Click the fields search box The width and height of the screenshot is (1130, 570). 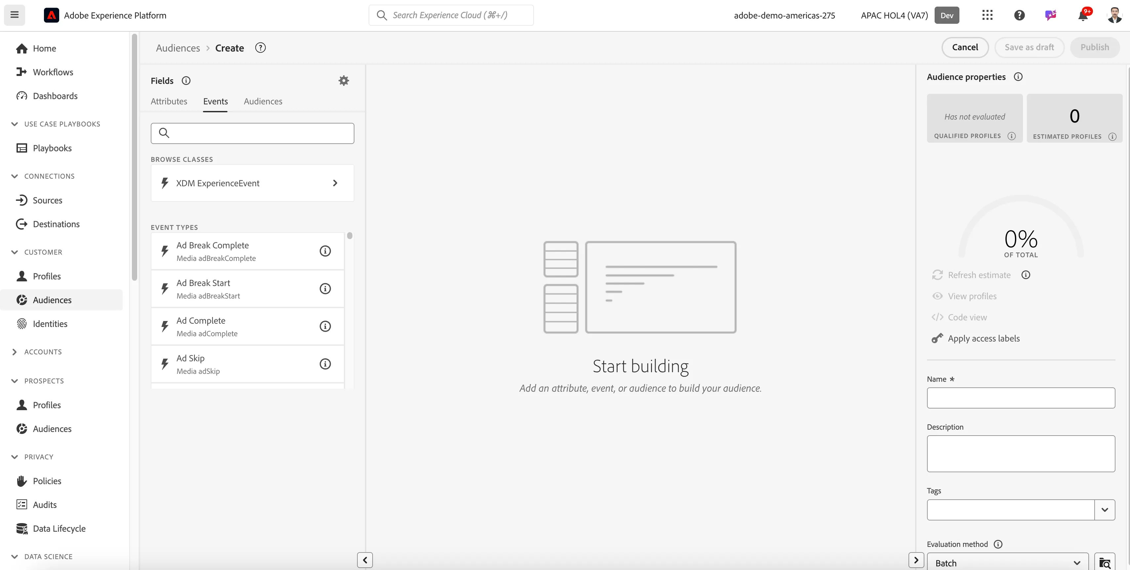(252, 133)
